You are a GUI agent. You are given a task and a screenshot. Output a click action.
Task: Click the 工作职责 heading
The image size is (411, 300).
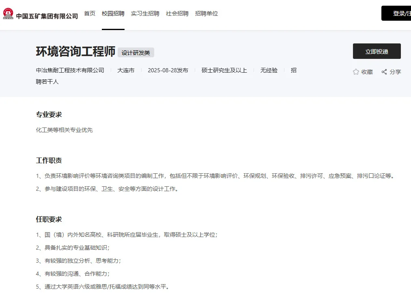[x=49, y=160]
